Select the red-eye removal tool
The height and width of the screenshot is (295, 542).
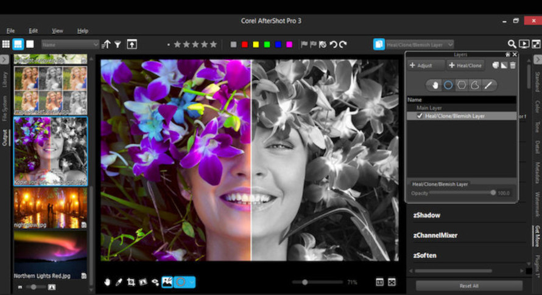(155, 282)
